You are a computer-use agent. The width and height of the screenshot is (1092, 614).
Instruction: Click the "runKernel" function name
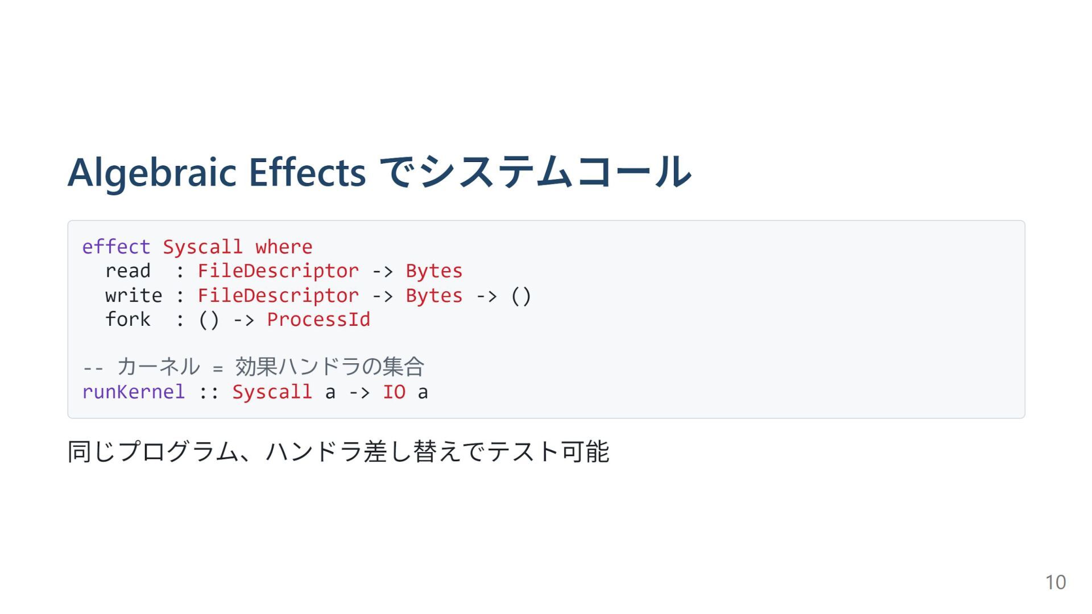133,392
